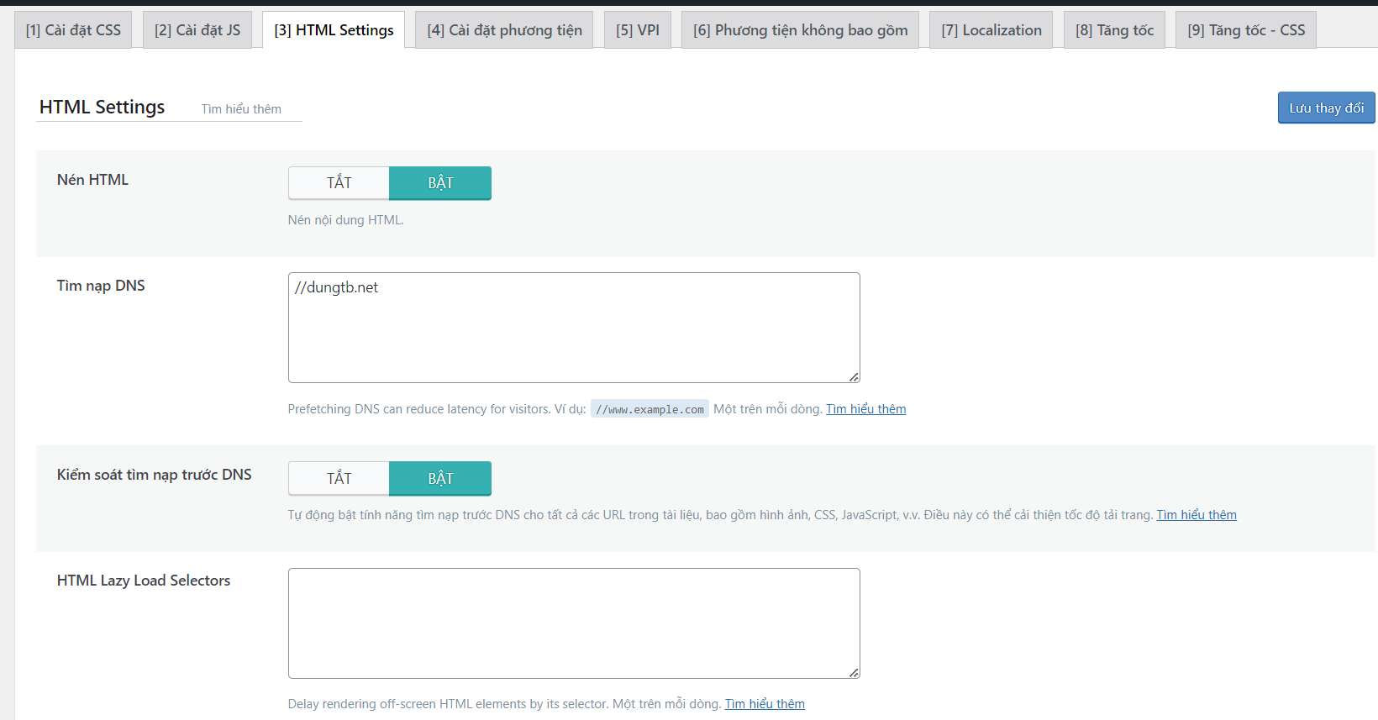The width and height of the screenshot is (1378, 720).
Task: Turn Nén HTML off with TẮT
Action: tap(339, 183)
